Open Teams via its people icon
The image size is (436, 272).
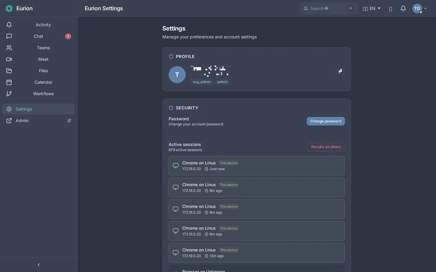click(x=9, y=48)
